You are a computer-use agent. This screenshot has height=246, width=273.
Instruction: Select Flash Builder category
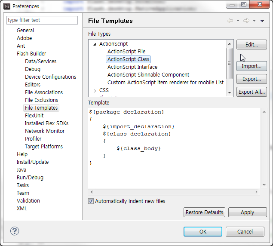[31, 53]
